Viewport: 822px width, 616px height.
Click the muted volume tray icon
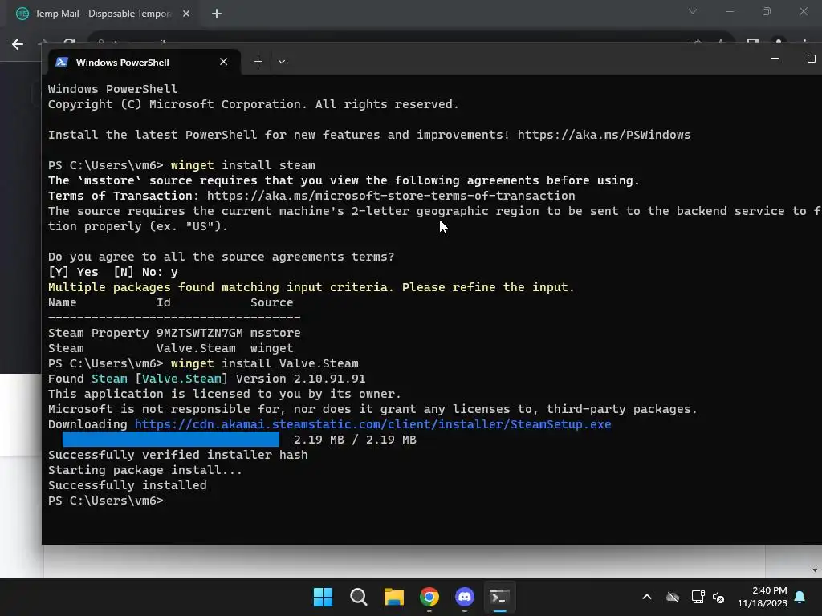coord(718,597)
